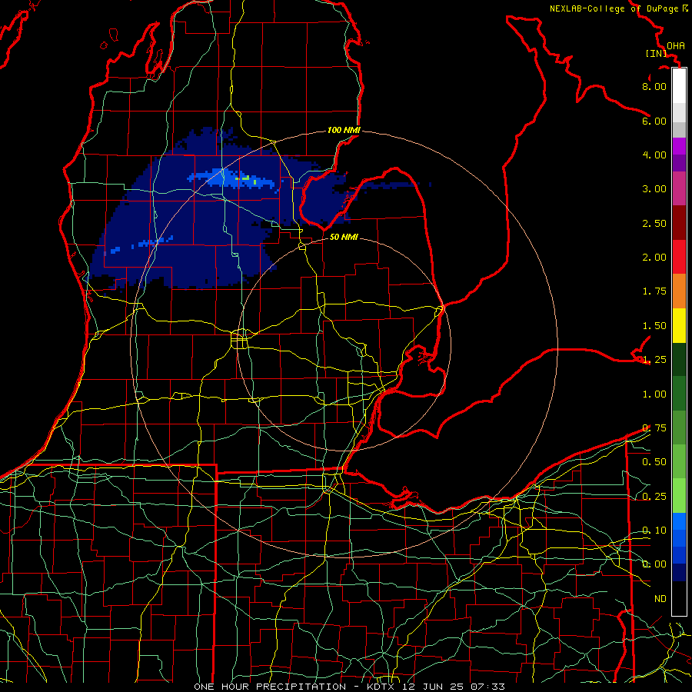The width and height of the screenshot is (692, 692).
Task: Click the ND legend label
Action: [660, 599]
